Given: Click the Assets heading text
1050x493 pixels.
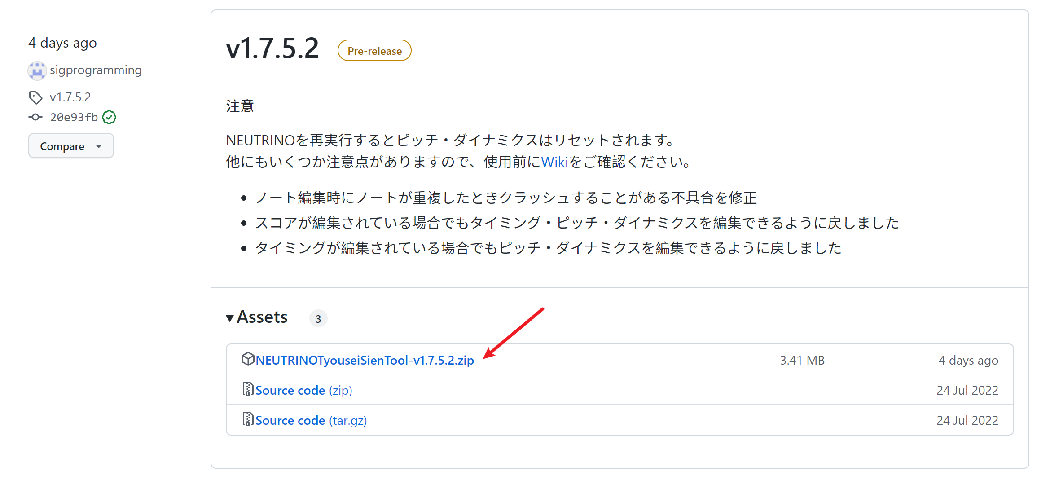Looking at the screenshot, I should click(262, 317).
